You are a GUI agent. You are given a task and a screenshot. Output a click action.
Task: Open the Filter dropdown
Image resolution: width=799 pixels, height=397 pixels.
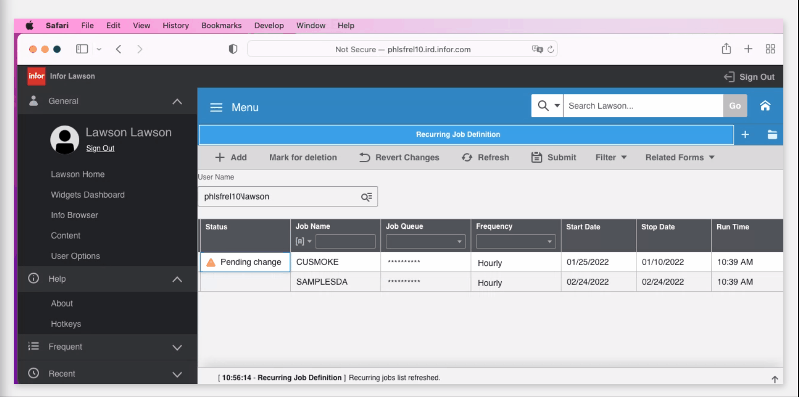(x=611, y=157)
